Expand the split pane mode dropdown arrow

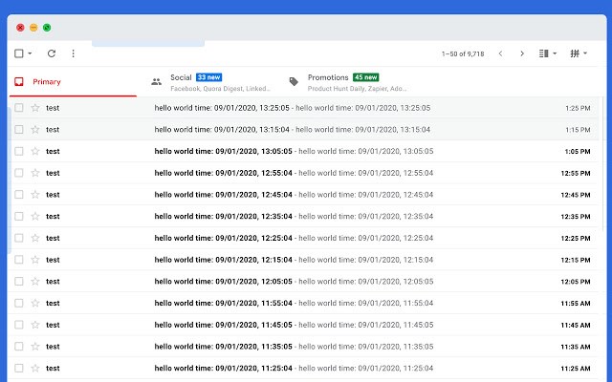555,53
